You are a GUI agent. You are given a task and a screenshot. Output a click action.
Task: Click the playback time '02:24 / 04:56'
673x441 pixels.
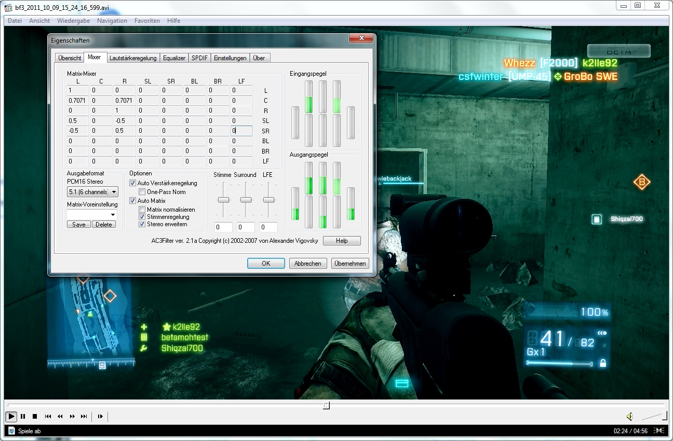pyautogui.click(x=630, y=431)
